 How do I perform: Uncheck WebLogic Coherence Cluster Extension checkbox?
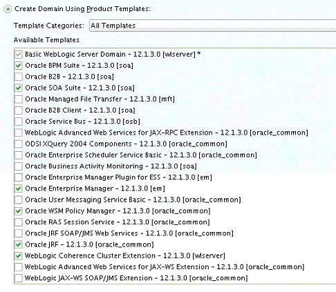click(x=19, y=255)
